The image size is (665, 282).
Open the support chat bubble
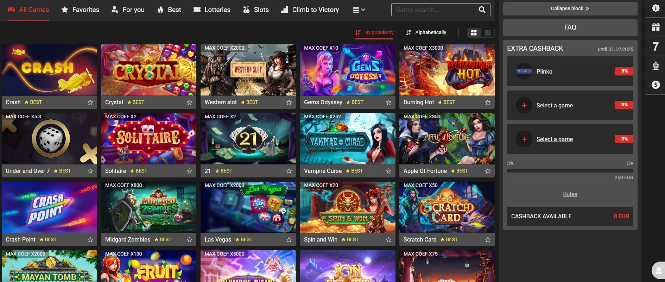pos(658,270)
